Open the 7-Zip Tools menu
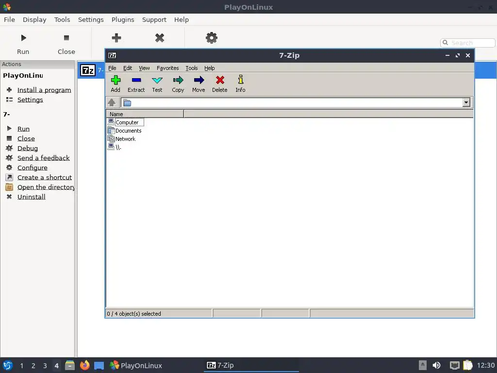The image size is (497, 373). [191, 68]
